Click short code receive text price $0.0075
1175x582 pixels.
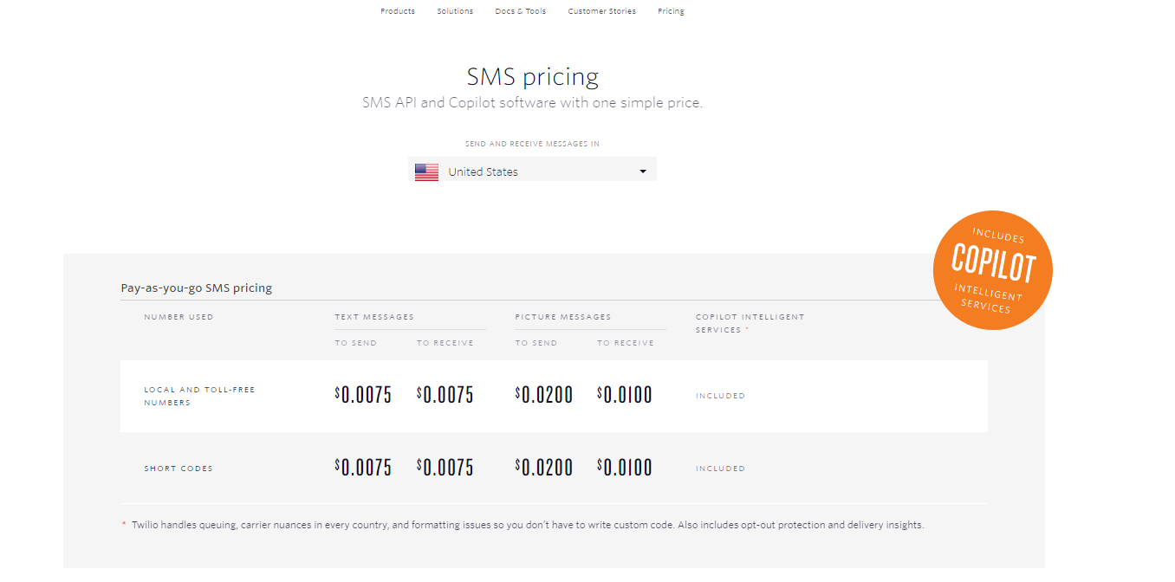pos(445,469)
